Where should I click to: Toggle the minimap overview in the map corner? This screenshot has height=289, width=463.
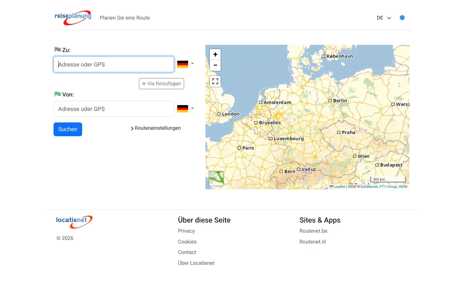216,178
